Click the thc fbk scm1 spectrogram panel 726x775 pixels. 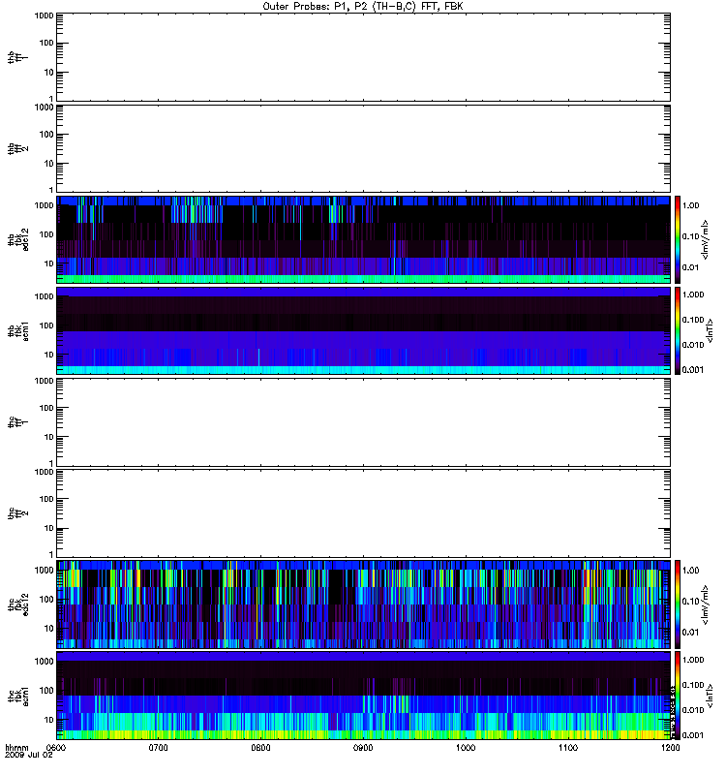click(x=364, y=696)
